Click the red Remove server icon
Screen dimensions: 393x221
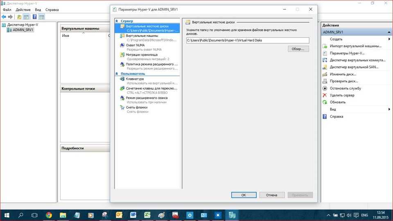tap(325, 95)
